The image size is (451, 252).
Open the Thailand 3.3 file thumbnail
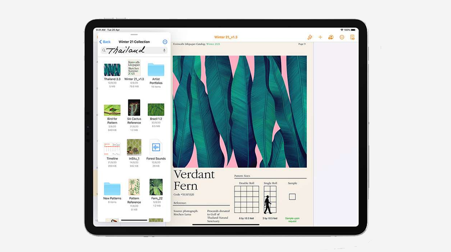112,70
